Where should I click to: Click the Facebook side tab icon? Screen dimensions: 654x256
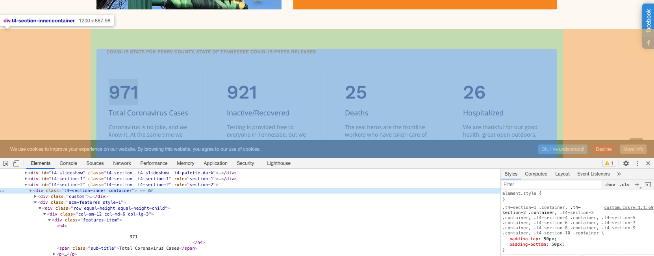(648, 42)
